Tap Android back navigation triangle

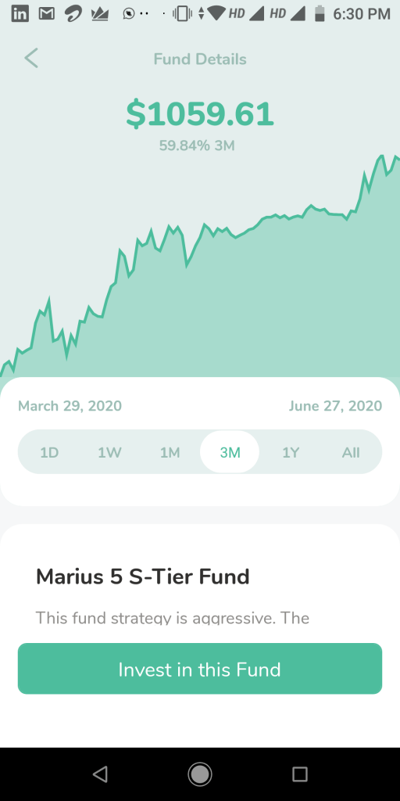[x=100, y=774]
